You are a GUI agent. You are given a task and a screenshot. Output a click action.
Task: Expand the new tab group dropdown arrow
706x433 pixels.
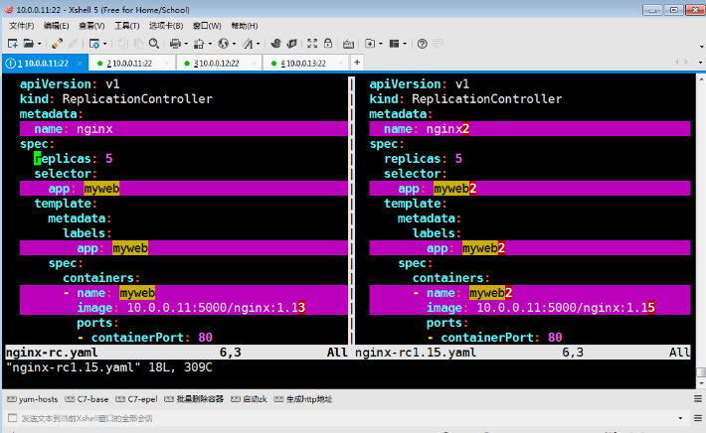(381, 44)
